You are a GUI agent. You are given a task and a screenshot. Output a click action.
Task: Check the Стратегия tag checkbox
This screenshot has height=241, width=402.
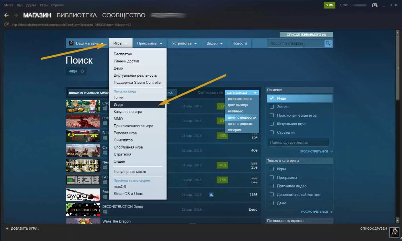tap(272, 132)
